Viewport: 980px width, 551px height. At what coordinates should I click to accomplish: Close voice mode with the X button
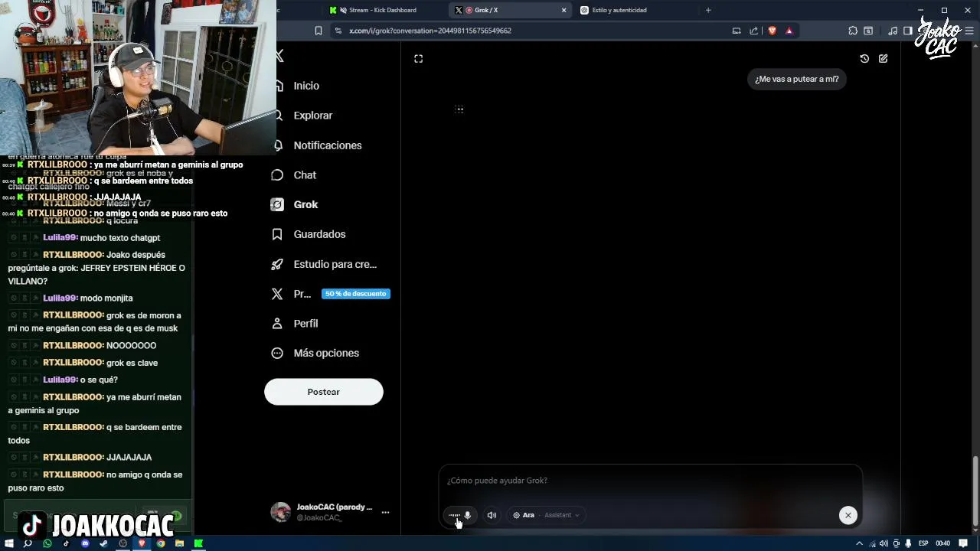(x=848, y=515)
